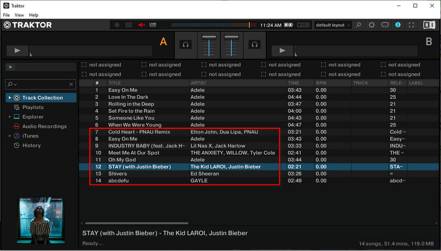Unmute using the red speaker icon
Image resolution: width=441 pixels, height=251 pixels.
[x=142, y=25]
